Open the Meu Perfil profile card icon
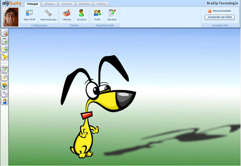The height and width of the screenshot is (166, 241). (29, 13)
